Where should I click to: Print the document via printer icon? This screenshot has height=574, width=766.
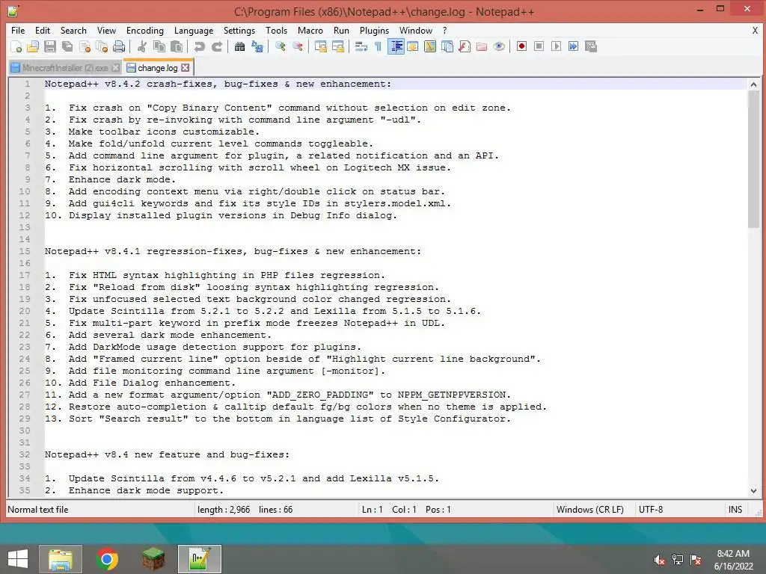click(119, 46)
